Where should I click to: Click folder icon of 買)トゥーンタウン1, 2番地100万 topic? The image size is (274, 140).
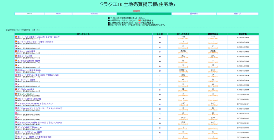click(x=16, y=75)
